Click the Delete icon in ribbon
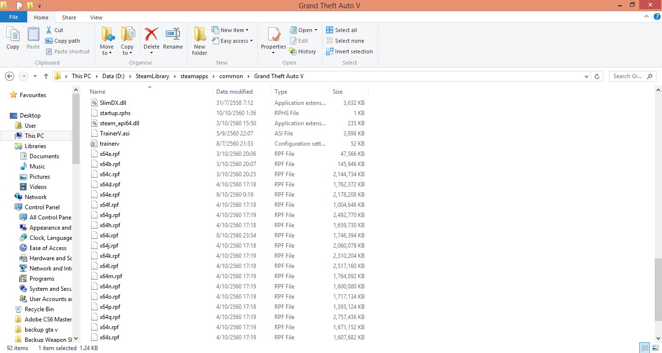 pos(151,35)
